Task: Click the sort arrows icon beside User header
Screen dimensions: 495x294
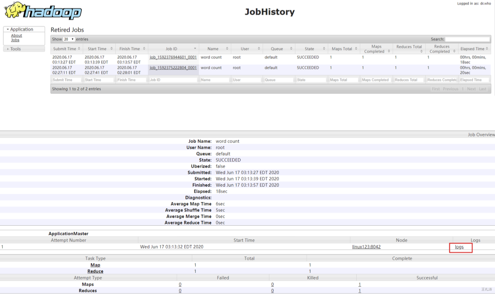Action: coord(259,49)
